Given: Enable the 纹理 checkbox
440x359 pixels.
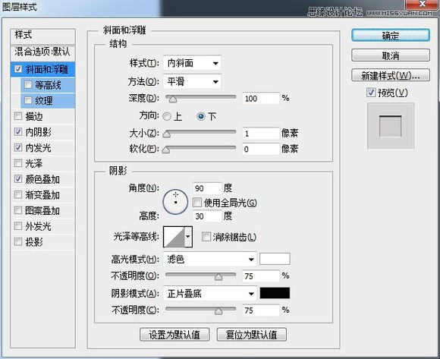Looking at the screenshot, I should [28, 100].
